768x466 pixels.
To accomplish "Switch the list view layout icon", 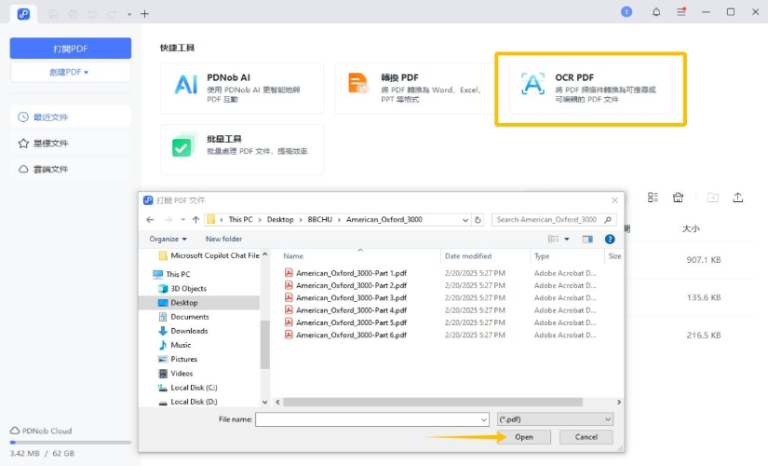I will [x=653, y=198].
